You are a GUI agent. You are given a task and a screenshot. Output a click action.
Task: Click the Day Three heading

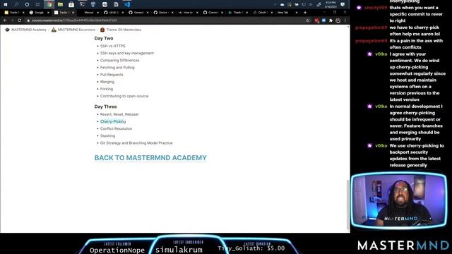tap(105, 107)
